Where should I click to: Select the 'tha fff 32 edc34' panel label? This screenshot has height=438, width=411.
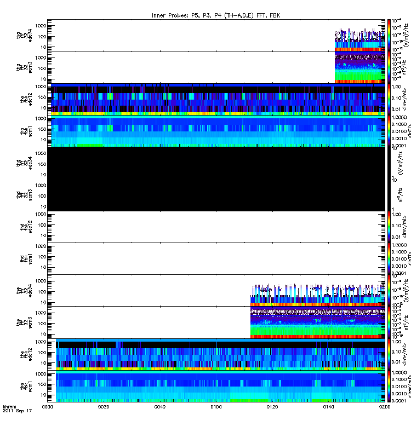point(24,36)
